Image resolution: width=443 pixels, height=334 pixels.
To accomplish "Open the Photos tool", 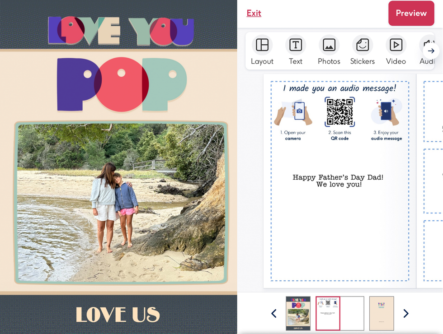I will pos(329,51).
